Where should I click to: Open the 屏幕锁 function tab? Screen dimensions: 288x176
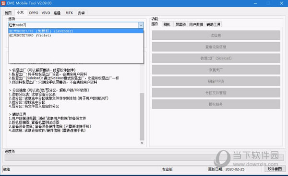(180, 24)
